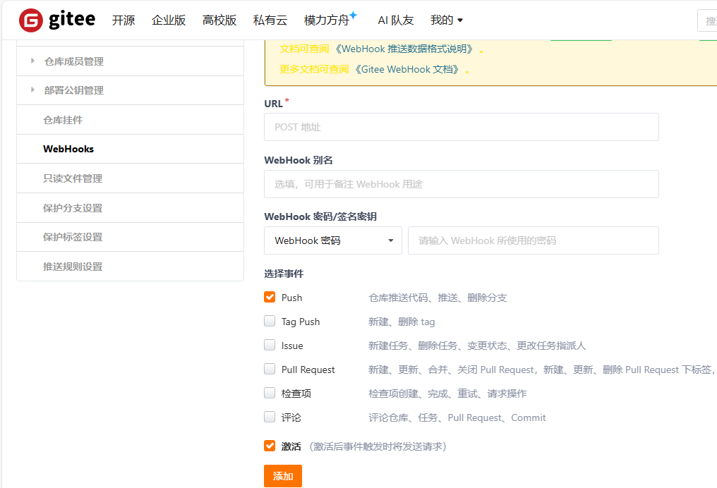Expand the 仓库成员管理 sidebar section

[x=130, y=61]
